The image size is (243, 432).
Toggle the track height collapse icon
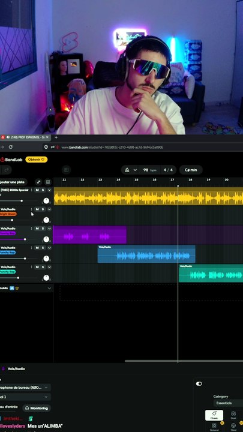[48, 182]
